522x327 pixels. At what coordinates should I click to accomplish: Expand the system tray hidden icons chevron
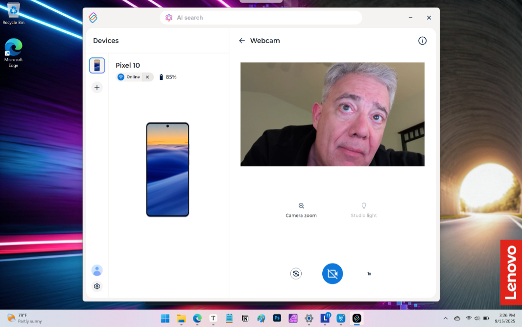(x=446, y=318)
